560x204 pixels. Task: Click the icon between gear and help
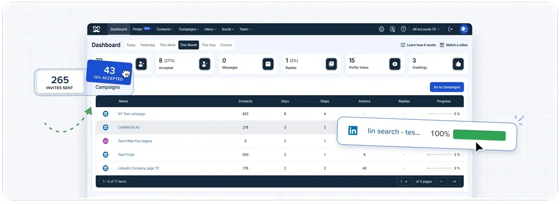coord(393,29)
